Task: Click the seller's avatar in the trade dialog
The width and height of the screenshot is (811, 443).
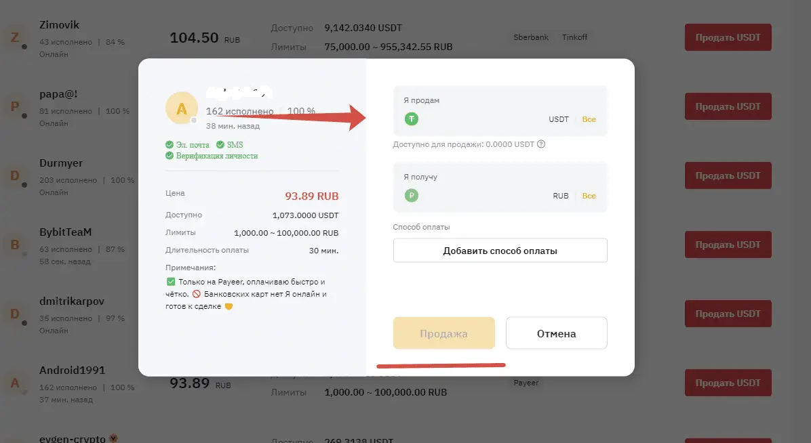Action: pos(181,108)
